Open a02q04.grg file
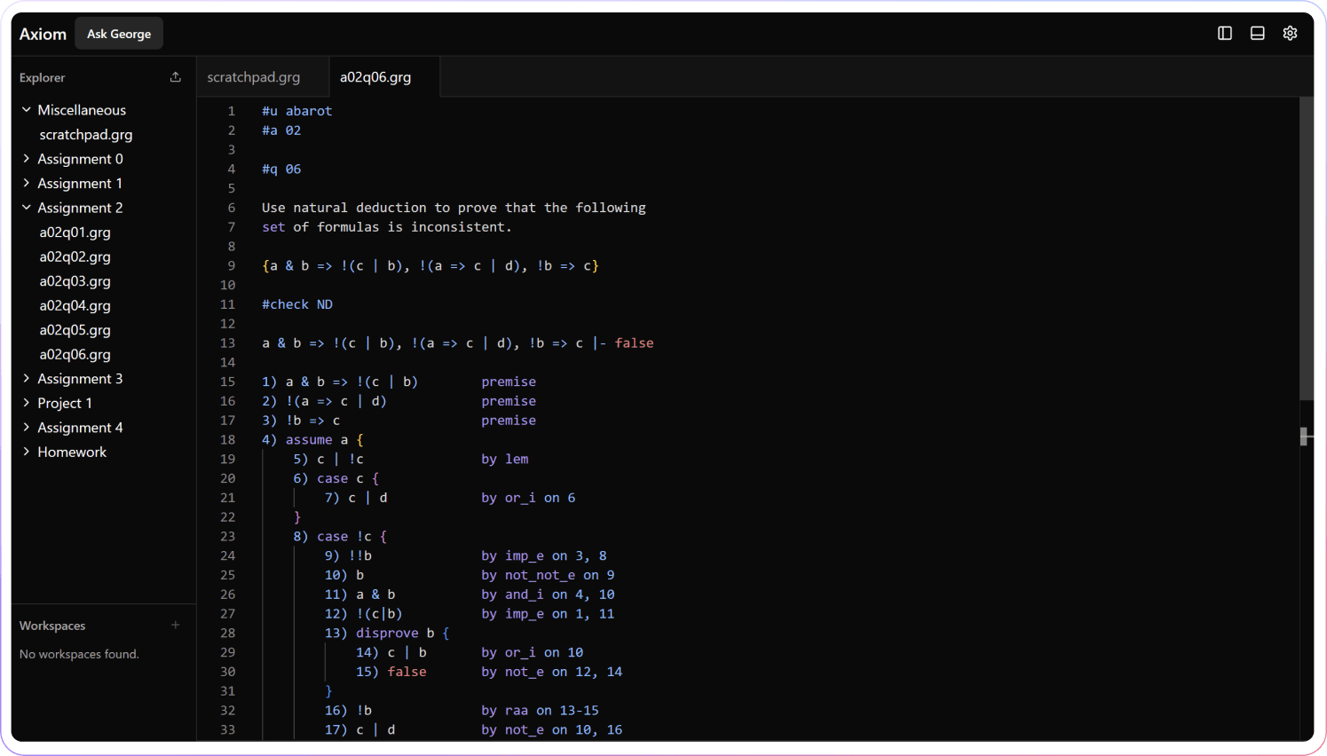This screenshot has width=1327, height=756. point(75,305)
